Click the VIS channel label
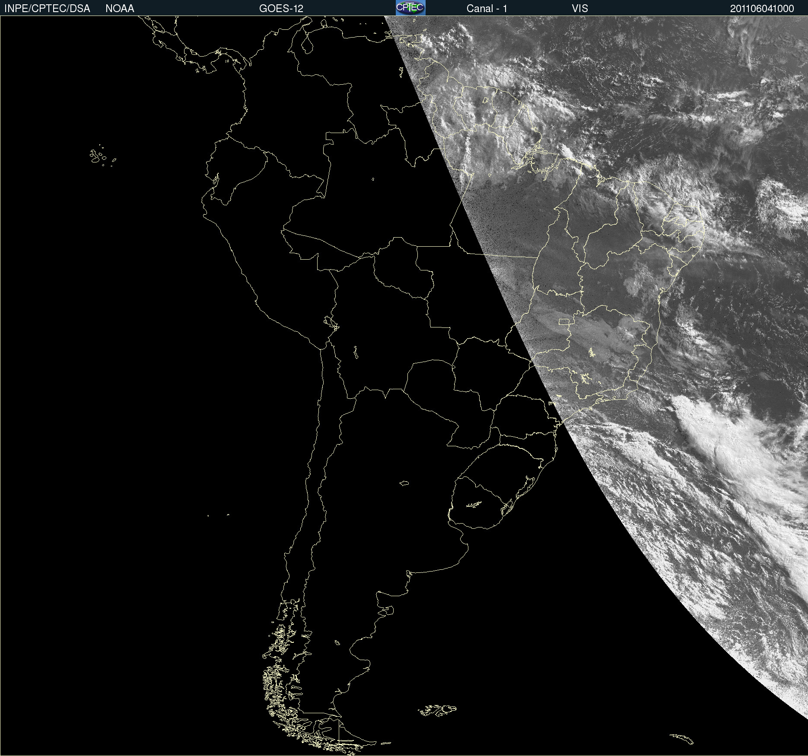Image resolution: width=808 pixels, height=756 pixels. 580,9
